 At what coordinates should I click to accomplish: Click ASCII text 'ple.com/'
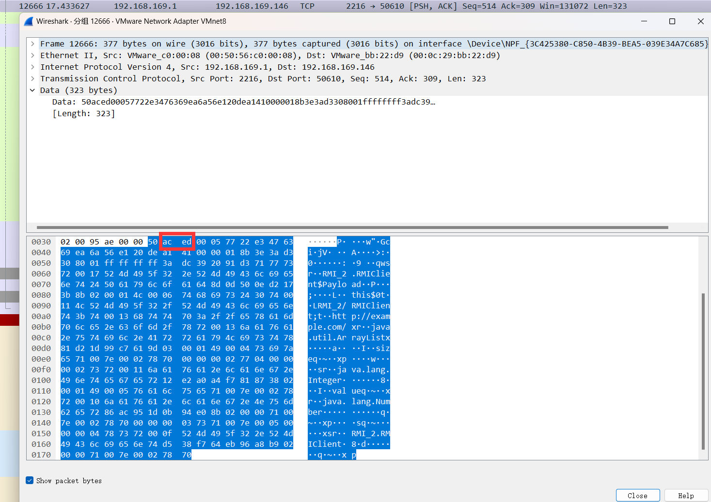coord(327,327)
